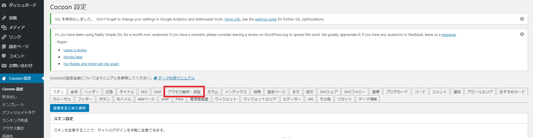
Task: Open the More info link
Action: click(233, 19)
